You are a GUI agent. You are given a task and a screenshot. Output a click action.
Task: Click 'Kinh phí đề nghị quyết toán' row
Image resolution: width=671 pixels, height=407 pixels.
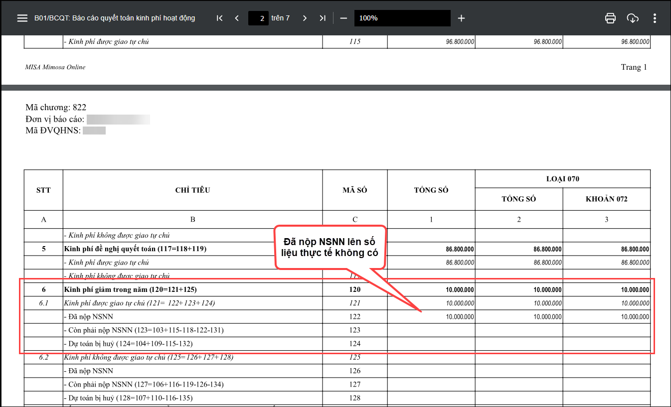pos(135,249)
